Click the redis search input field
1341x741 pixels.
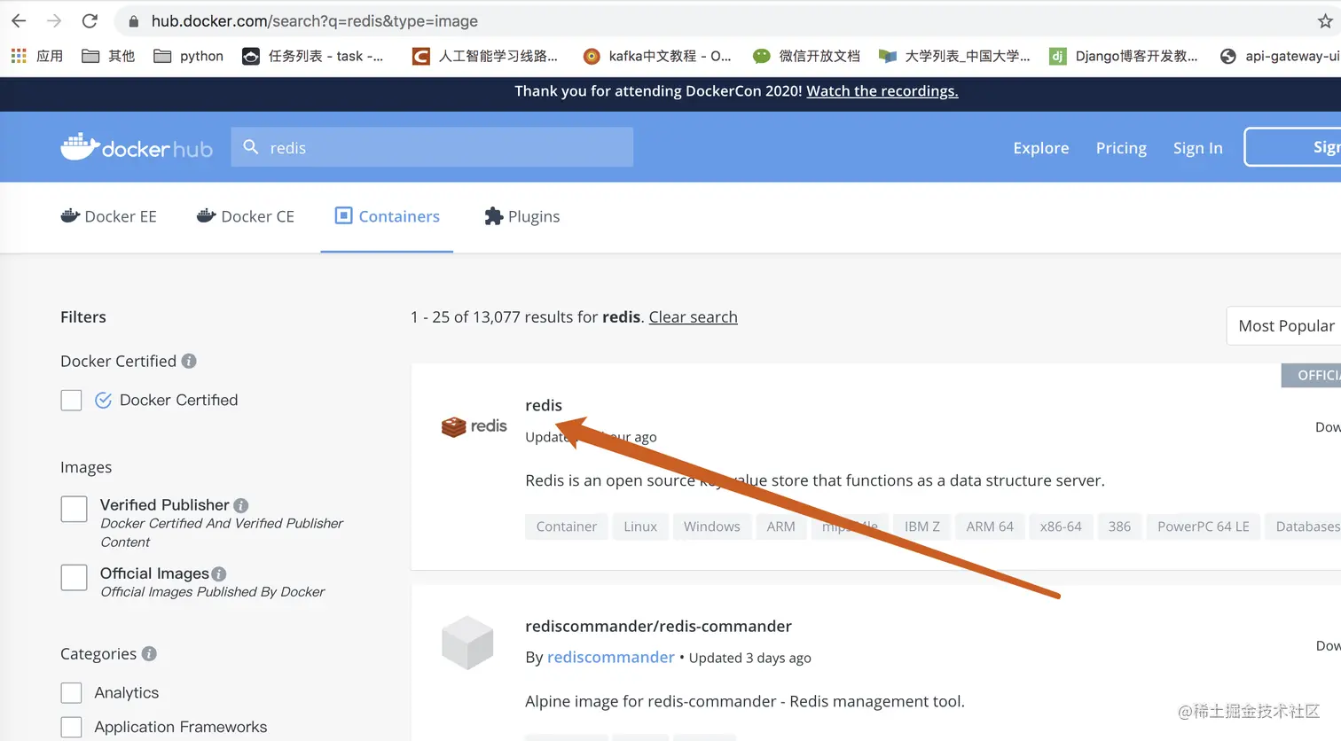pos(432,147)
